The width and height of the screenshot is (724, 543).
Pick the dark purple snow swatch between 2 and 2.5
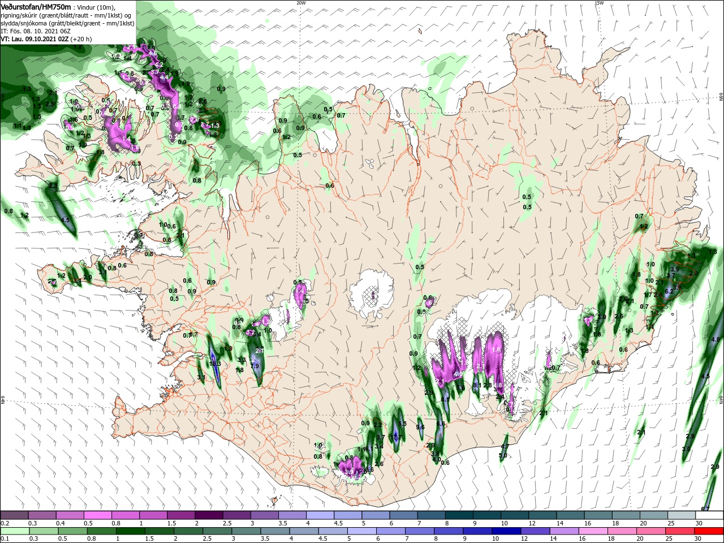tap(209, 515)
